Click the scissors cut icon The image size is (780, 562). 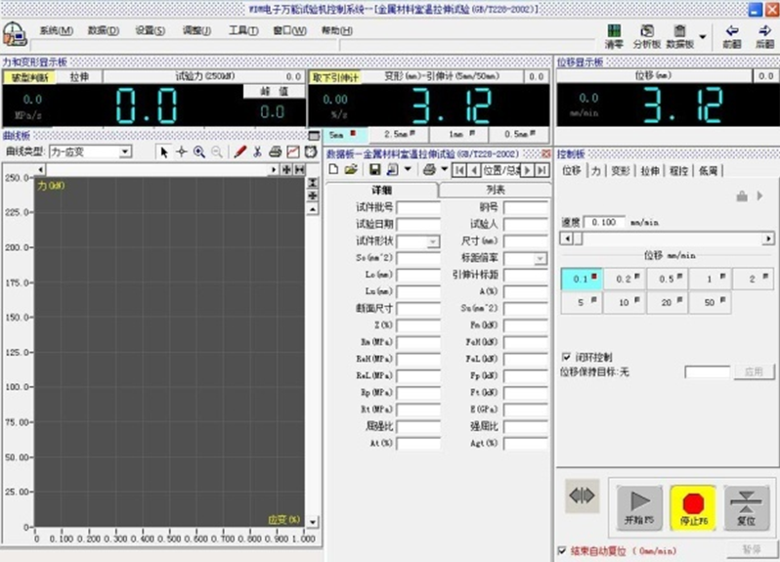point(257,151)
